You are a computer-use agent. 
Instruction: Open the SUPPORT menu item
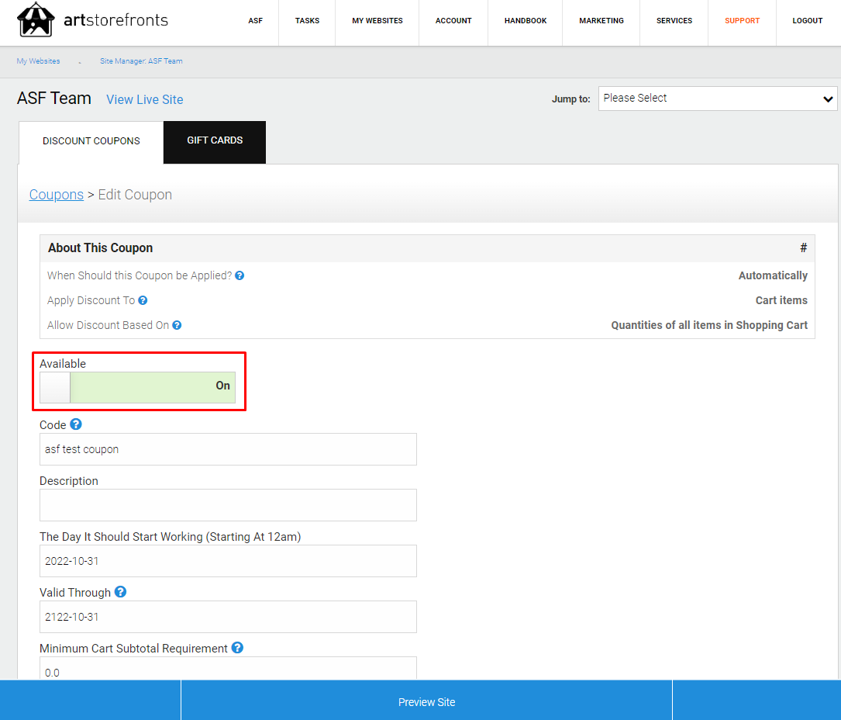tap(742, 21)
